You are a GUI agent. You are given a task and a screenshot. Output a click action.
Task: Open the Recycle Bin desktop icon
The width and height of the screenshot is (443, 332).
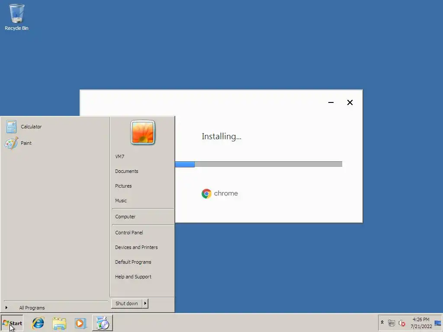coord(16,17)
